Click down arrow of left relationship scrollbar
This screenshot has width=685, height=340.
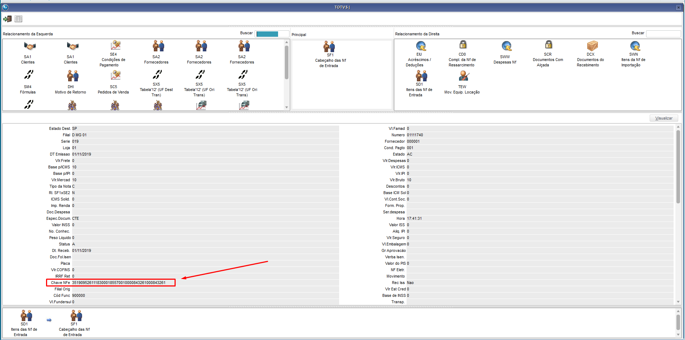click(x=286, y=107)
